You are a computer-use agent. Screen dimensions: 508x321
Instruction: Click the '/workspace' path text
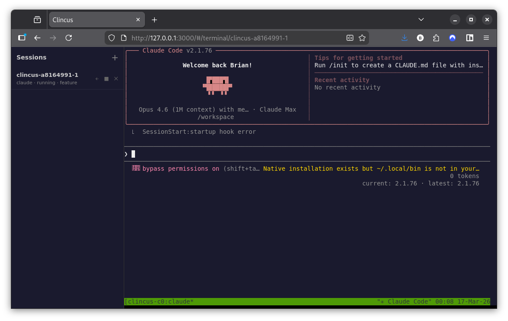tap(216, 117)
